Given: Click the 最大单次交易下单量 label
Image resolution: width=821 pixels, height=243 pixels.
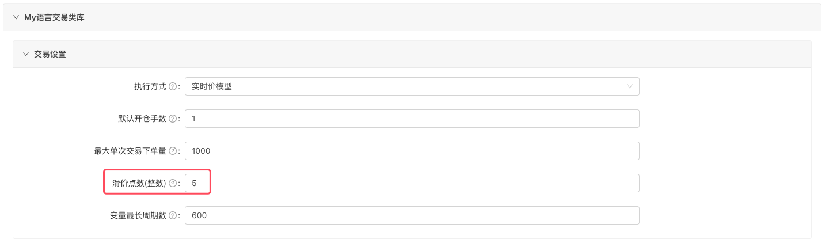Looking at the screenshot, I should [130, 151].
